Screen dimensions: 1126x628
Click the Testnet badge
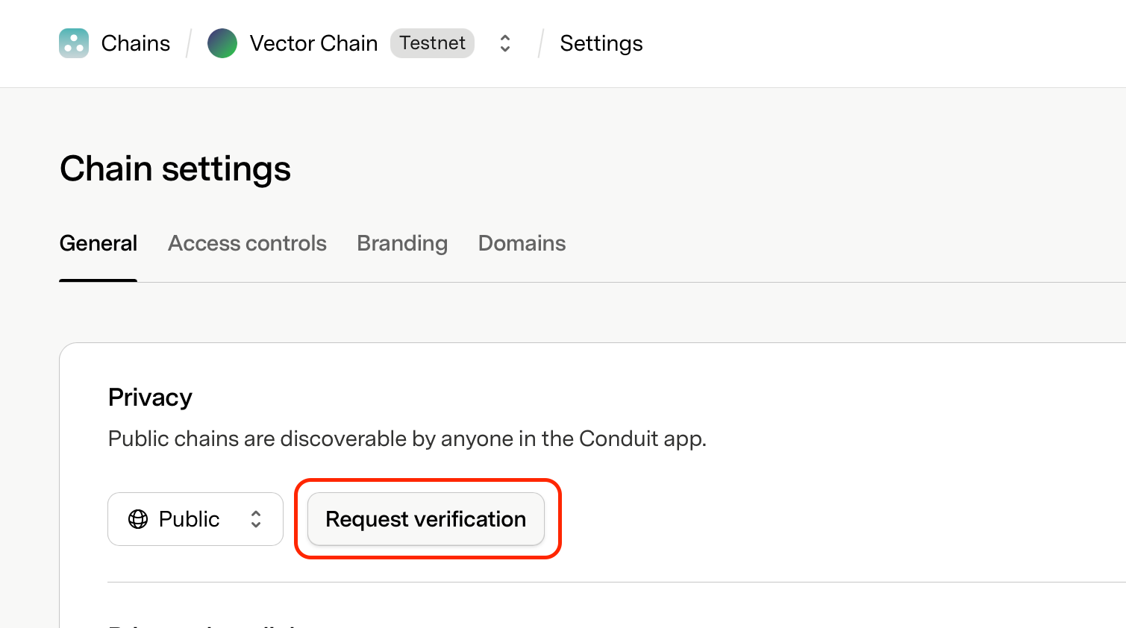pos(431,43)
